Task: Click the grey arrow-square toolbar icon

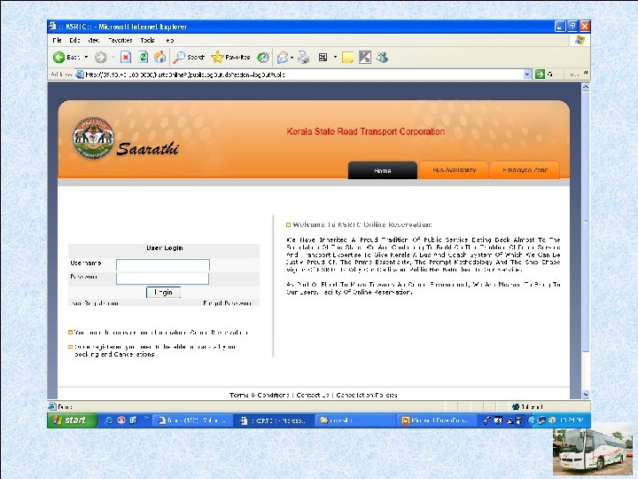Action: point(365,58)
